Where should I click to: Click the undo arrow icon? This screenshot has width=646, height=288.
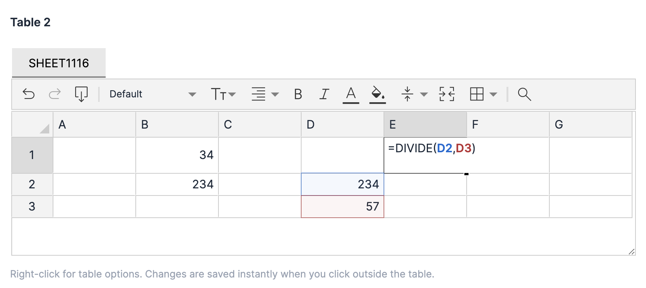pos(29,94)
